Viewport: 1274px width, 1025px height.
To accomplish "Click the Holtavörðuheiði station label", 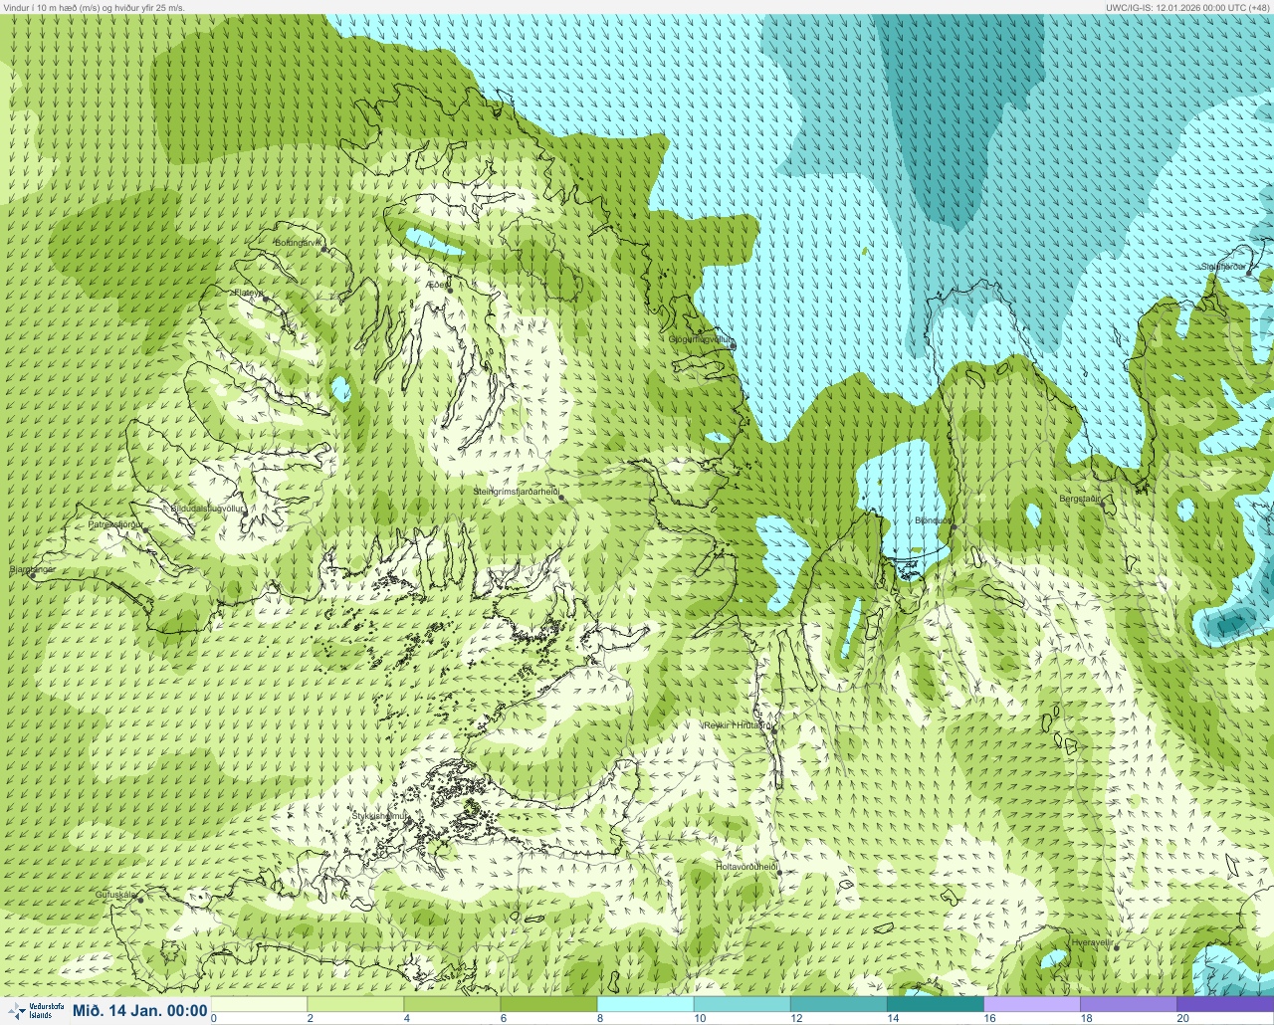I will (746, 867).
